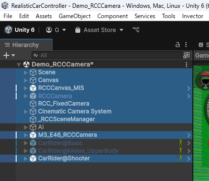This screenshot has height=181, width=209.
Task: Expand the Canvas object
Action: (25, 80)
